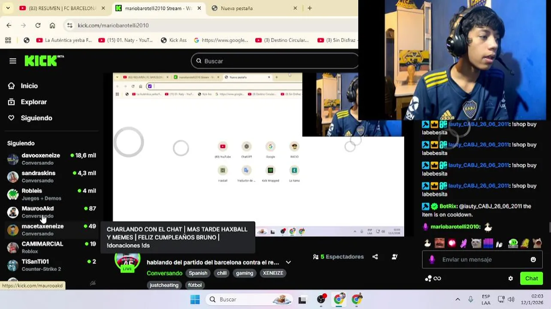
Task: Pick the screaming cat emote
Action: click(x=537, y=243)
